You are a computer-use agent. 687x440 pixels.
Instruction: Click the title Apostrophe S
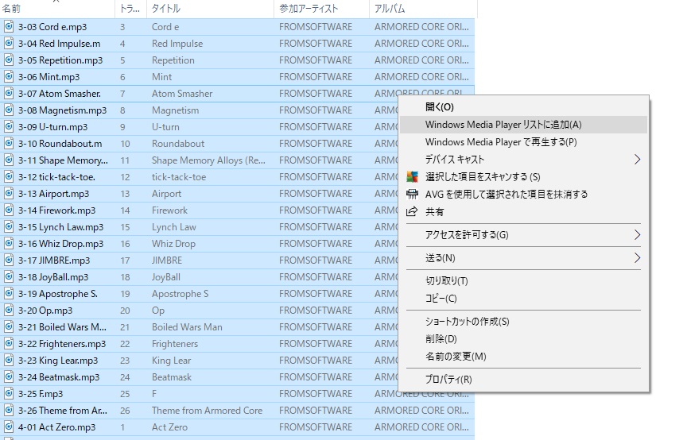180,294
